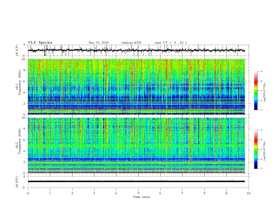Click time axis tick label "8"
Screen dimensions: 280x217
pyautogui.click(x=204, y=193)
